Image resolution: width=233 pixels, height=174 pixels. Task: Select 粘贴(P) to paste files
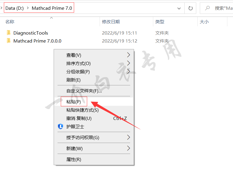[94, 102]
